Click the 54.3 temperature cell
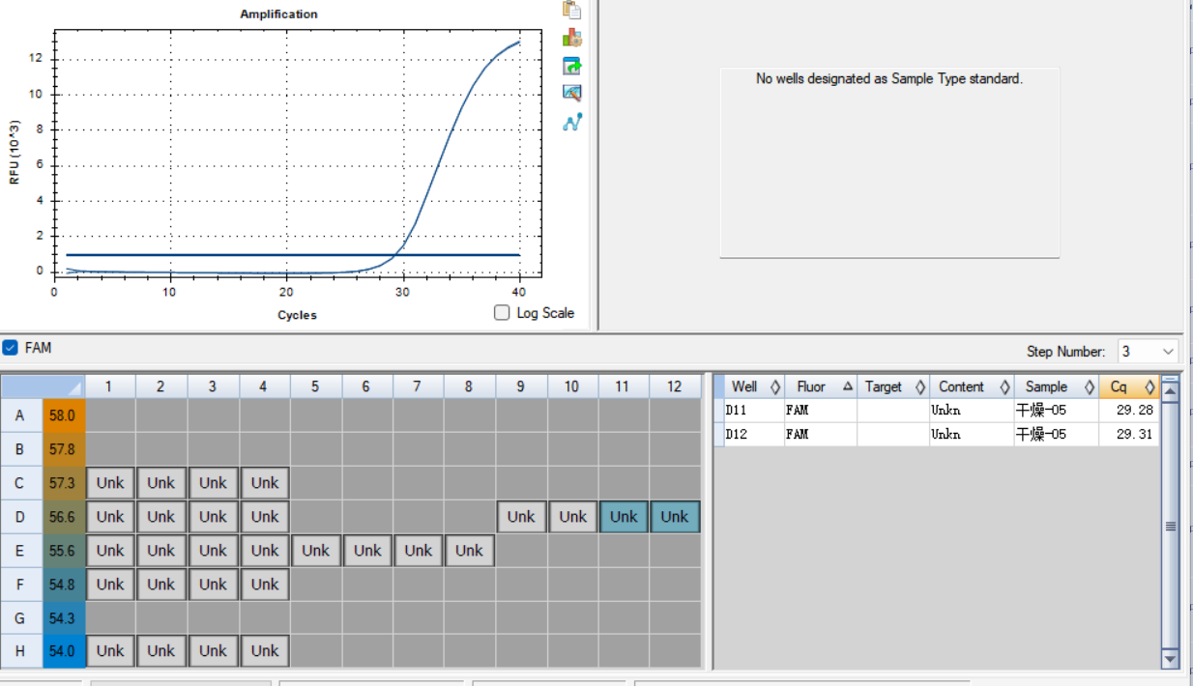 tap(64, 618)
